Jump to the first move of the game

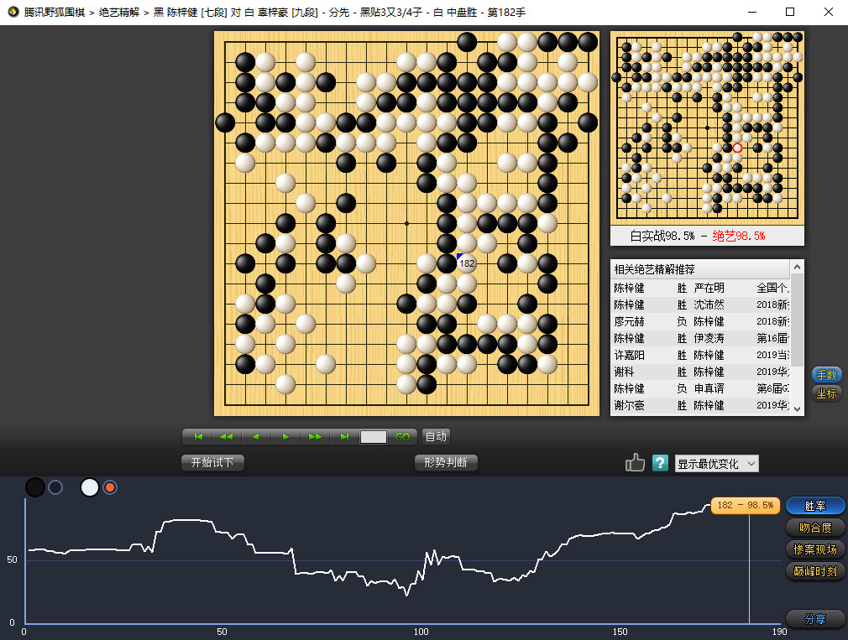click(199, 437)
